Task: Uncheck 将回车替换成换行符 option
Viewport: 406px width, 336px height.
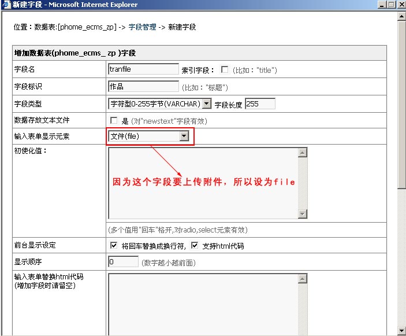Action: pos(114,246)
